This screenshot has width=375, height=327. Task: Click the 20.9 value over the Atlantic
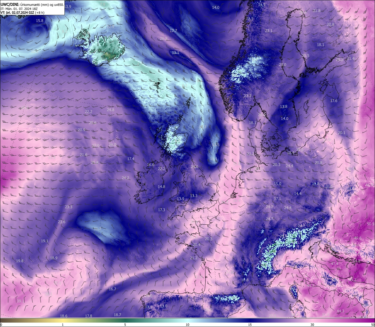point(81,130)
